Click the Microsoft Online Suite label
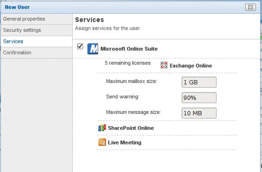 tap(129, 49)
